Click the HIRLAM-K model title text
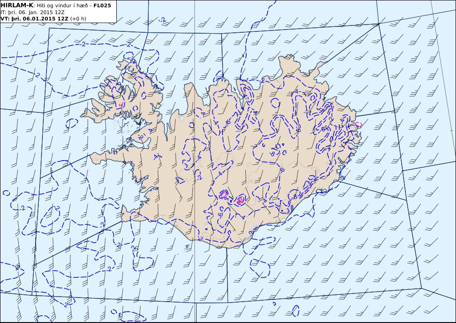This screenshot has height=323, width=456. (x=17, y=5)
